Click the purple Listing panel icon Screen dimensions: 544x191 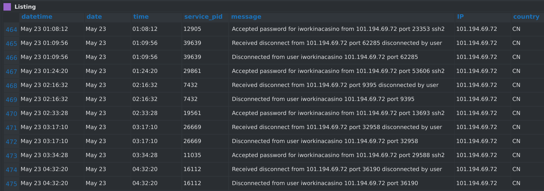tap(7, 7)
